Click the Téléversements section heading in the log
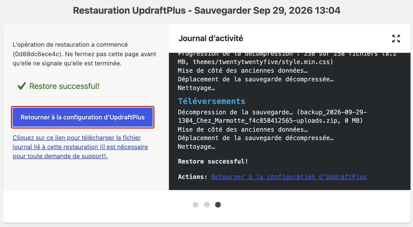The width and height of the screenshot is (413, 227). (212, 101)
